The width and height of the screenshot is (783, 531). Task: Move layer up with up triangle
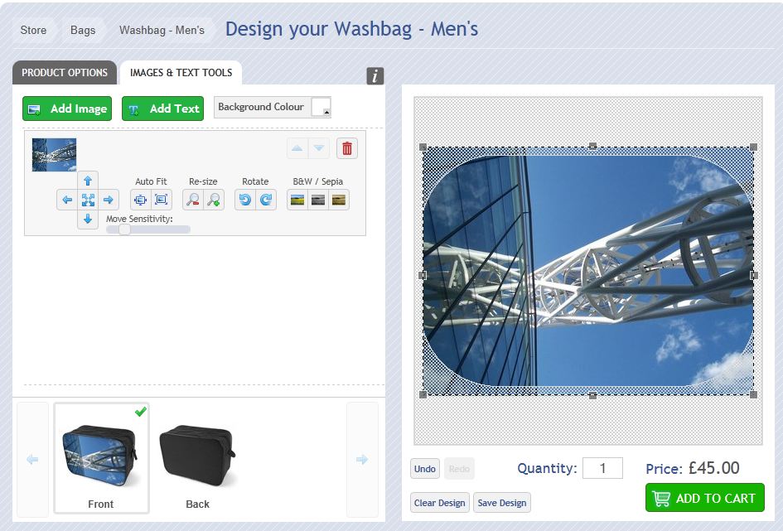[x=297, y=148]
